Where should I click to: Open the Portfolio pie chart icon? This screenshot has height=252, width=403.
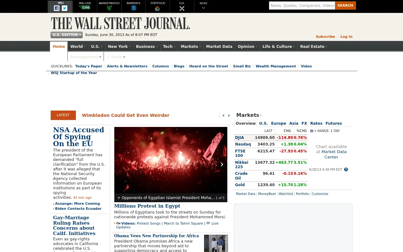point(157,9)
